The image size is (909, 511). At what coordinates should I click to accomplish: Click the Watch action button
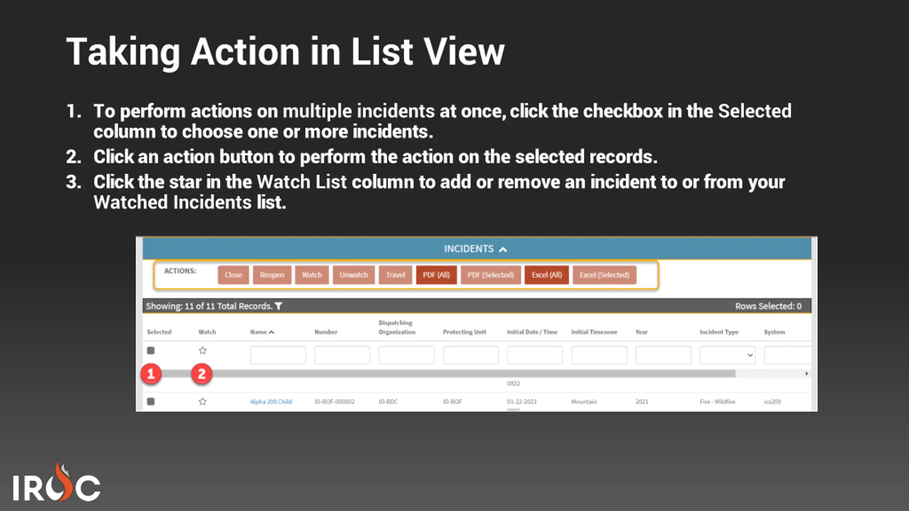(x=312, y=275)
